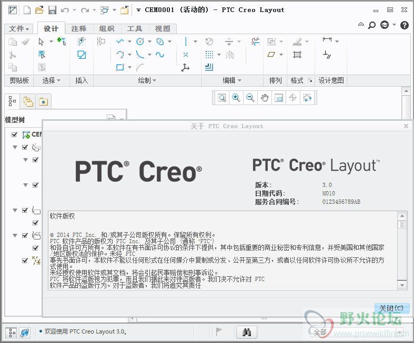Open the search magnifier in the top right

pyautogui.click(x=372, y=25)
